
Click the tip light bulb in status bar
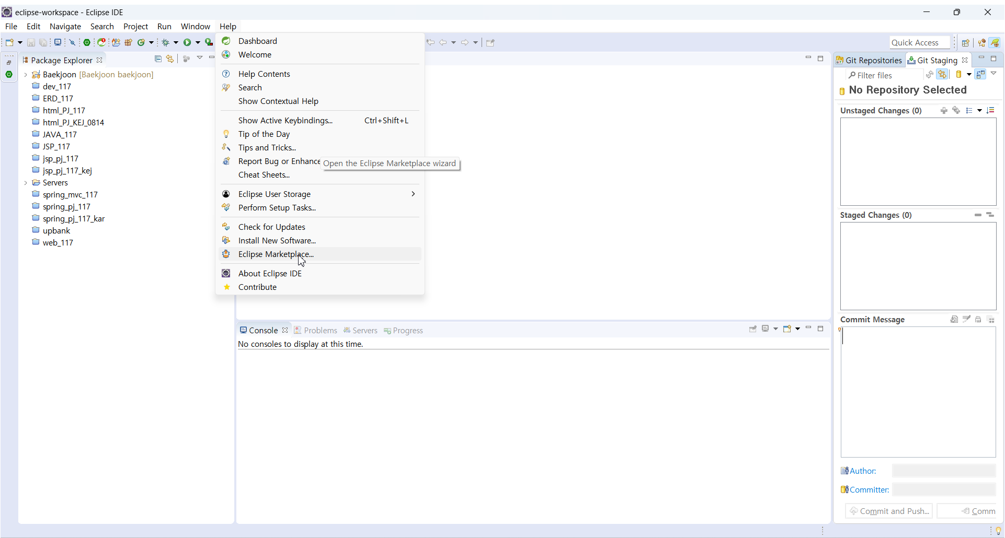pyautogui.click(x=998, y=531)
